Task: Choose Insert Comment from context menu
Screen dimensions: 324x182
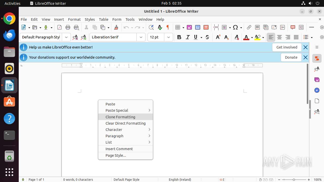Action: click(x=126, y=149)
